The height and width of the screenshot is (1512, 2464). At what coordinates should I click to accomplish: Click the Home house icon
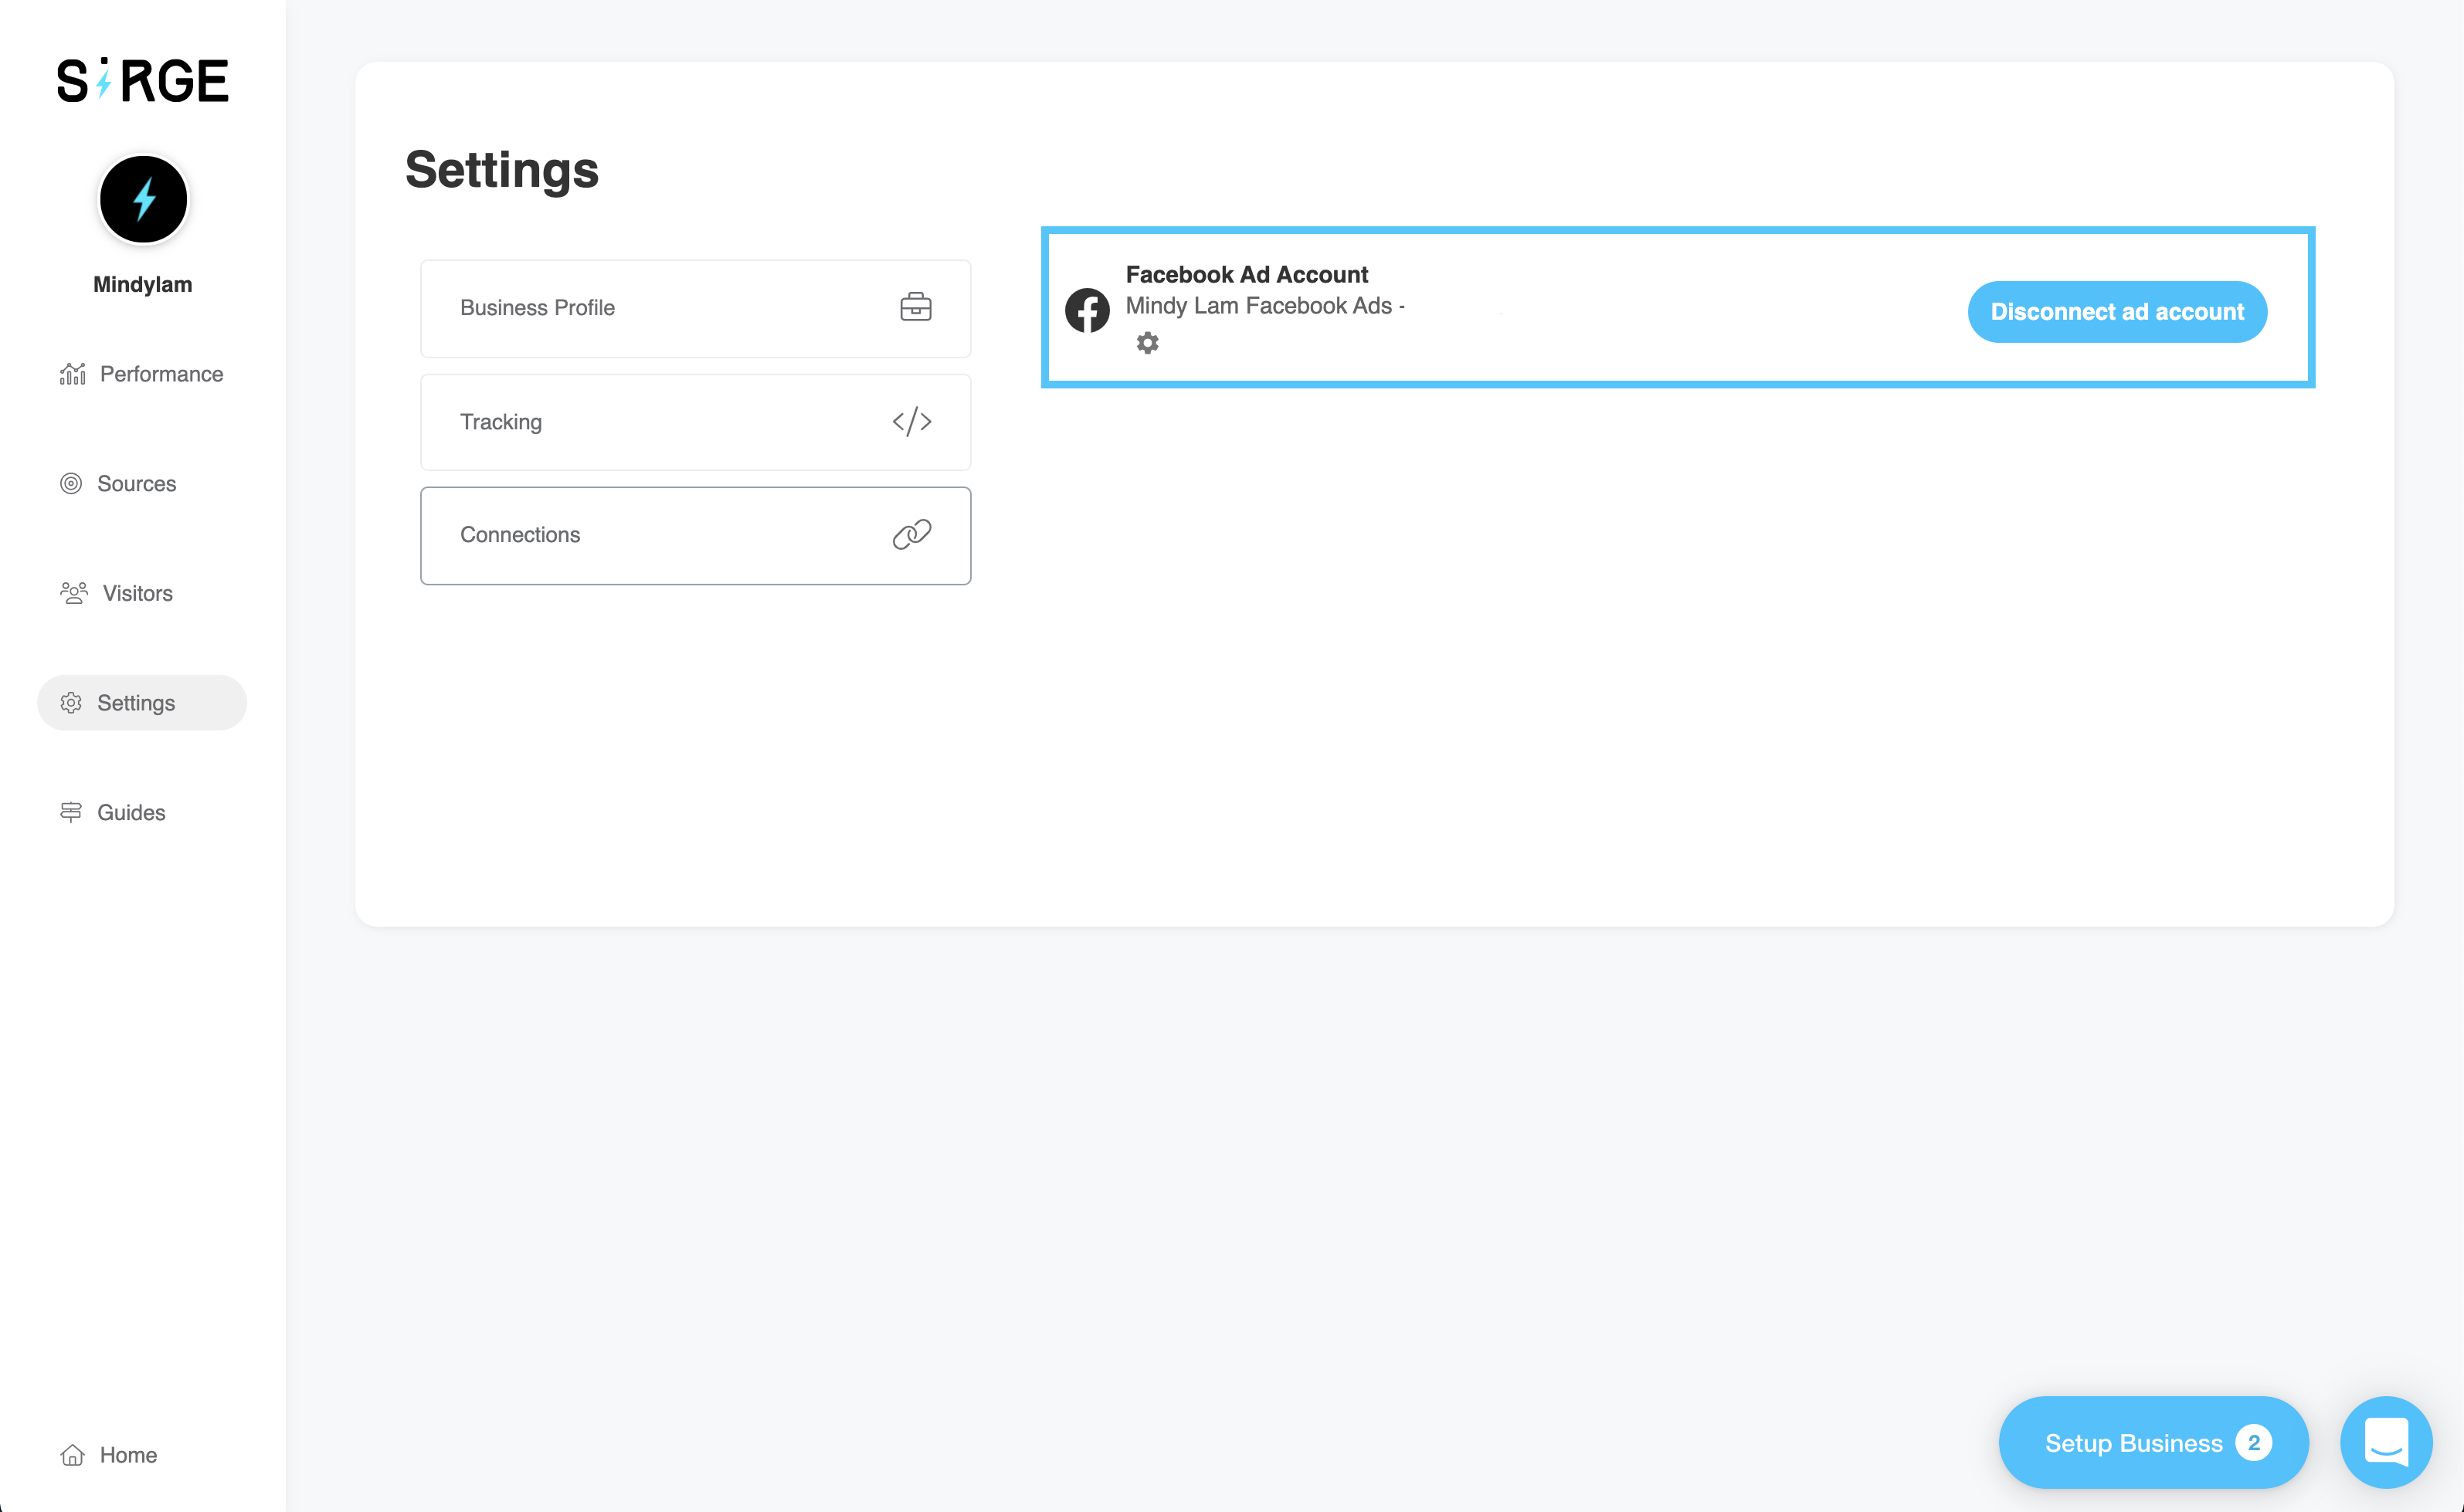72,1455
